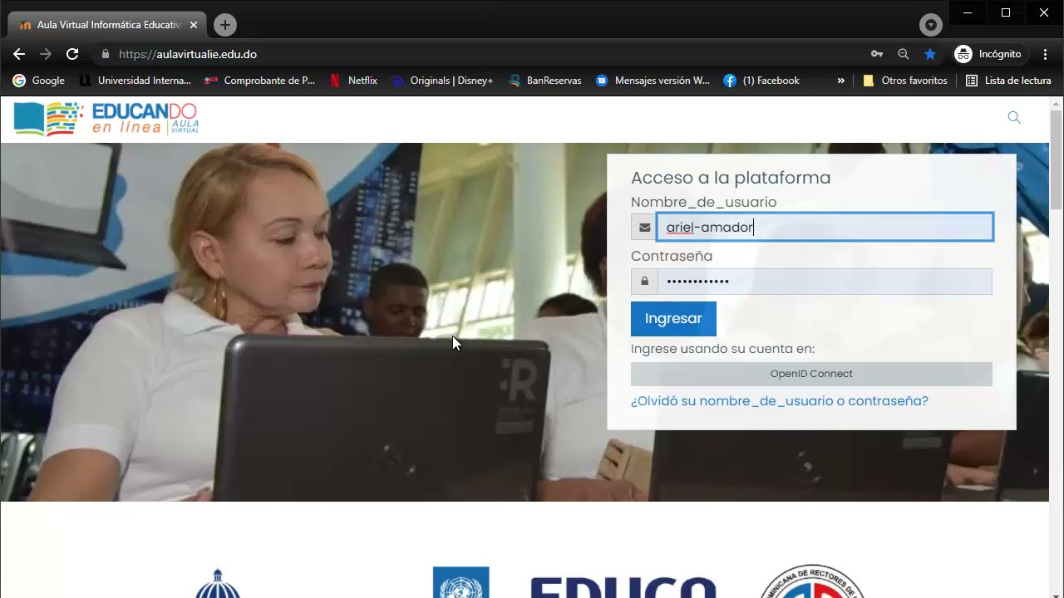Click the forgot username or password link
This screenshot has width=1064, height=598.
(780, 401)
